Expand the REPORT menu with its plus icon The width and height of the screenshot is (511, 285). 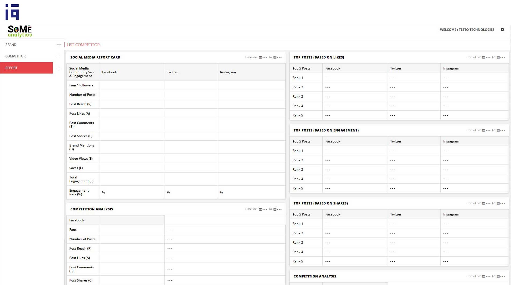(x=59, y=68)
